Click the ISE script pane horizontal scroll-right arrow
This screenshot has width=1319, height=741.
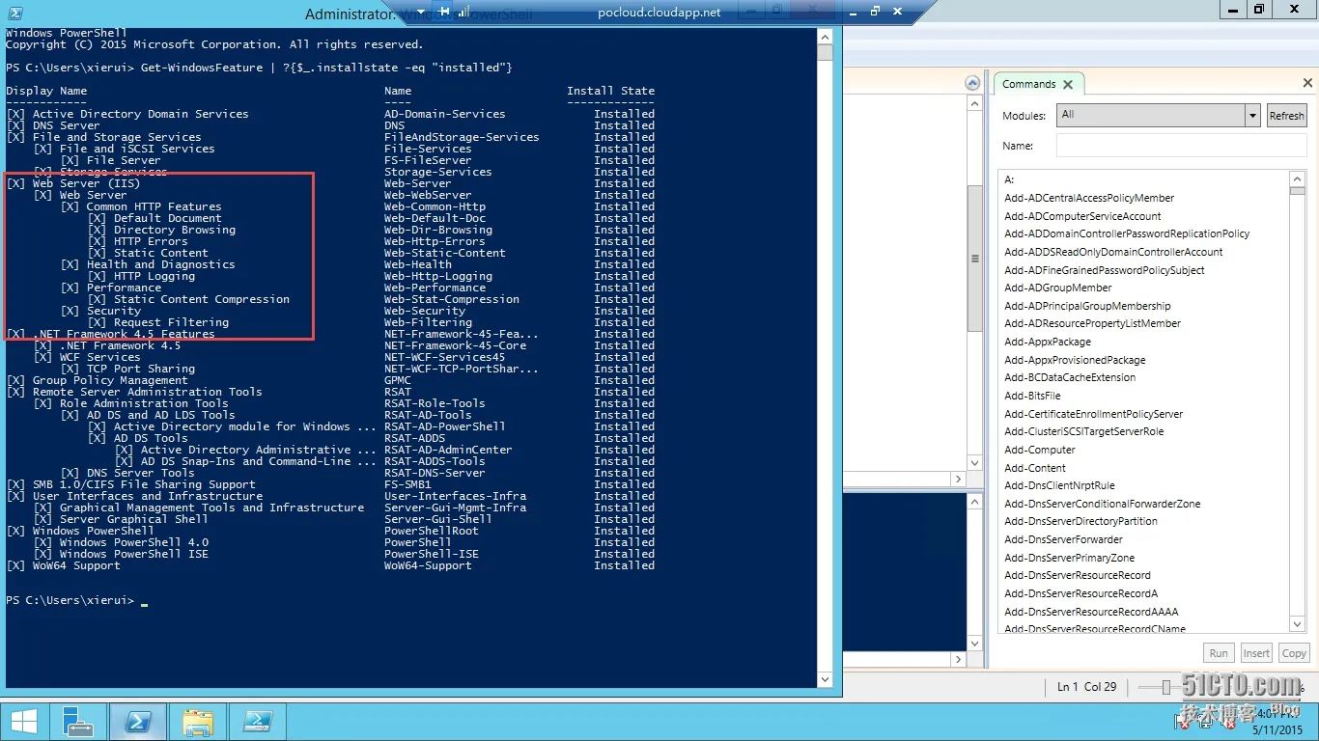click(959, 479)
